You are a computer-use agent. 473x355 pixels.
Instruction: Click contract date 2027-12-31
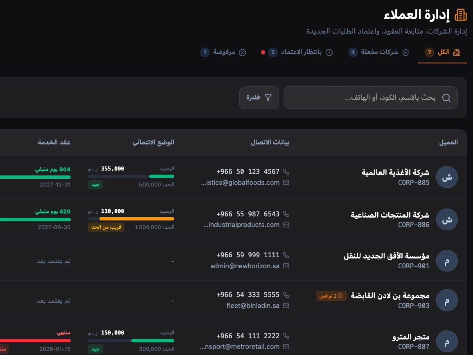55,184
